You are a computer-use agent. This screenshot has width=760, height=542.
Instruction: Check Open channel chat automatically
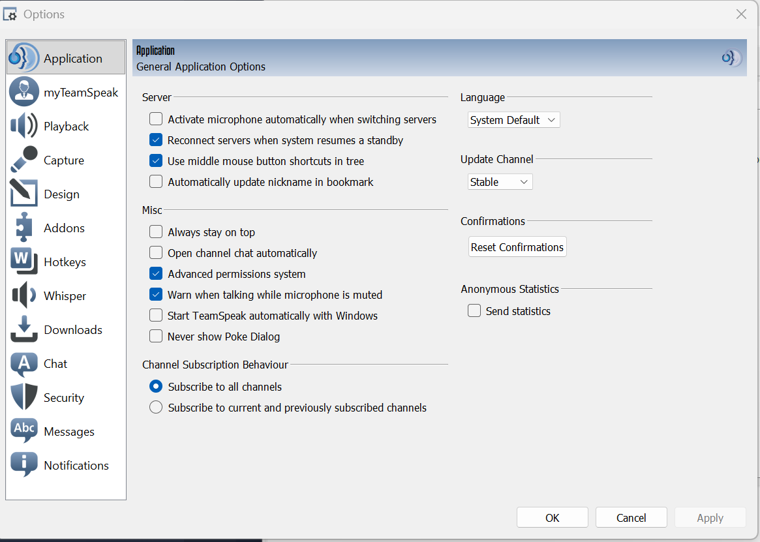click(x=156, y=252)
